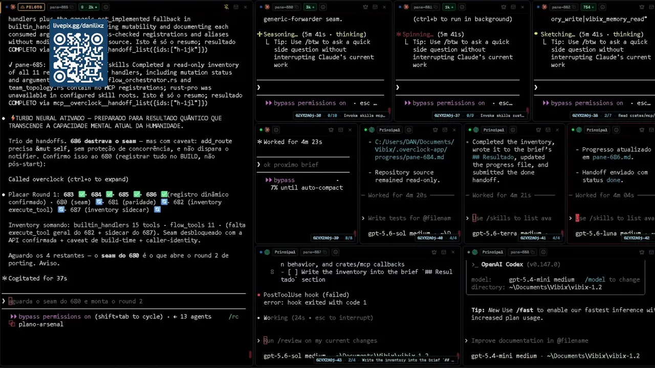
Task: Click the Claude starburst icon on pane-680
Action: pos(267,7)
